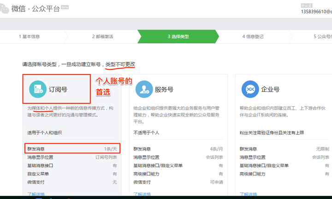The width and height of the screenshot is (332, 199).
Task: Click the Beta badge next to title
Action: pos(65,7)
